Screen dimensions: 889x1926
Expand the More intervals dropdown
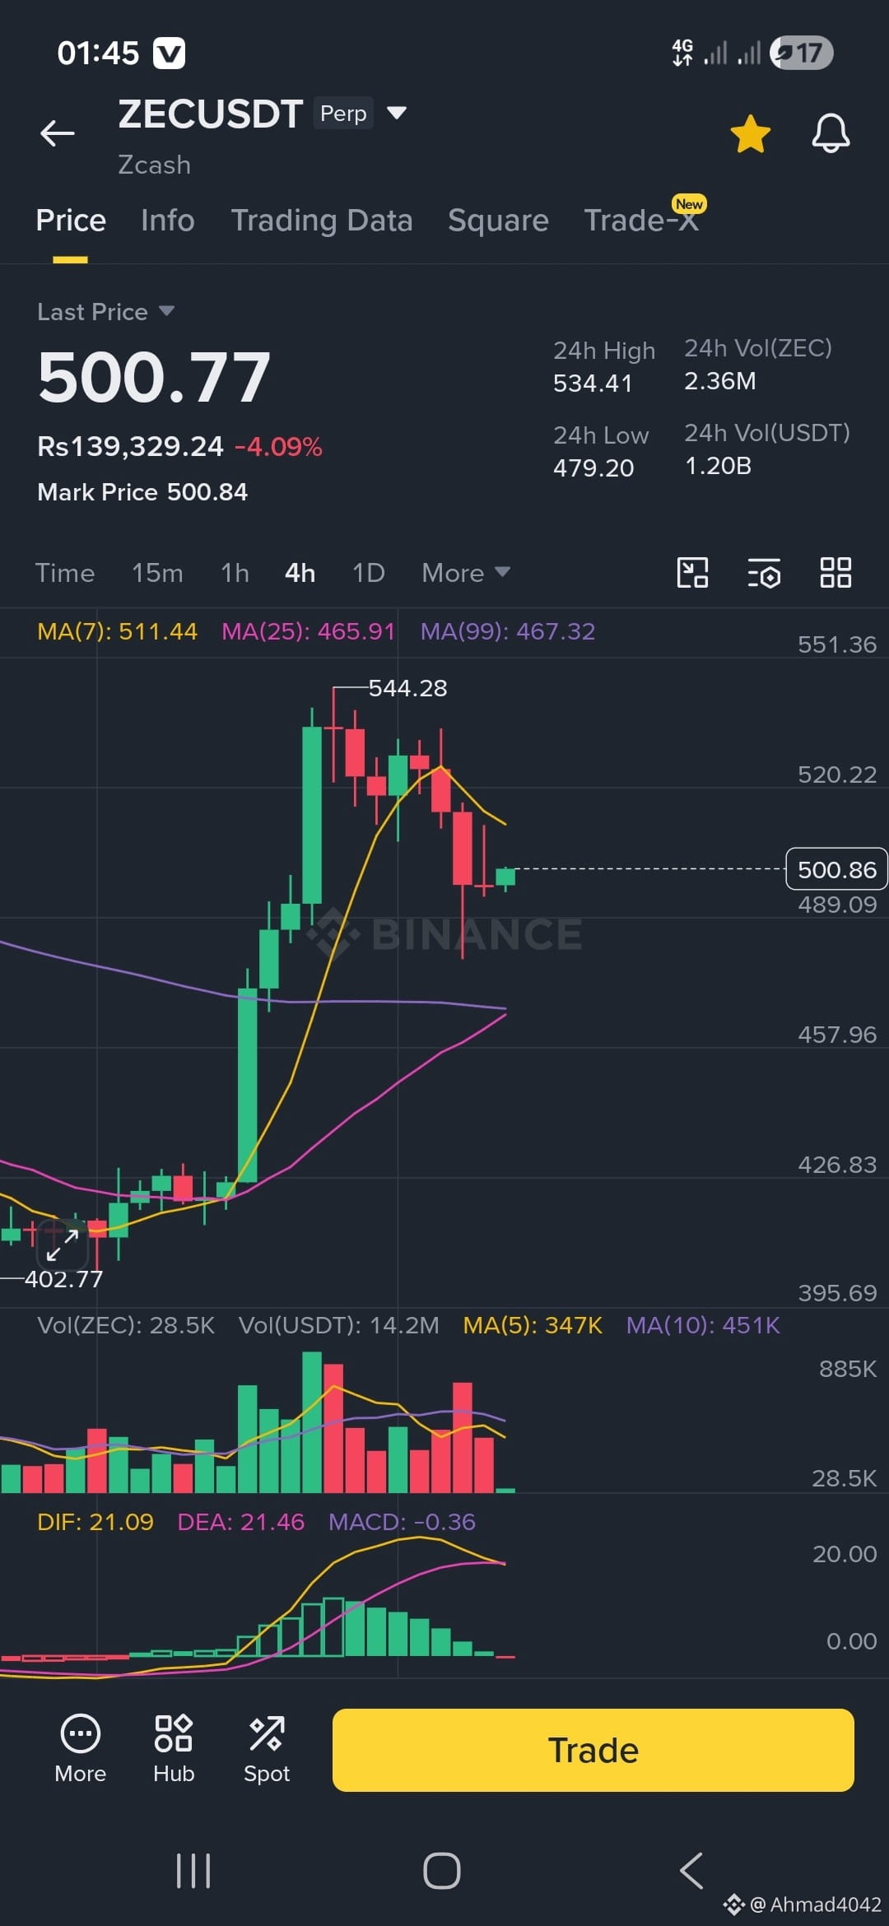tap(466, 573)
